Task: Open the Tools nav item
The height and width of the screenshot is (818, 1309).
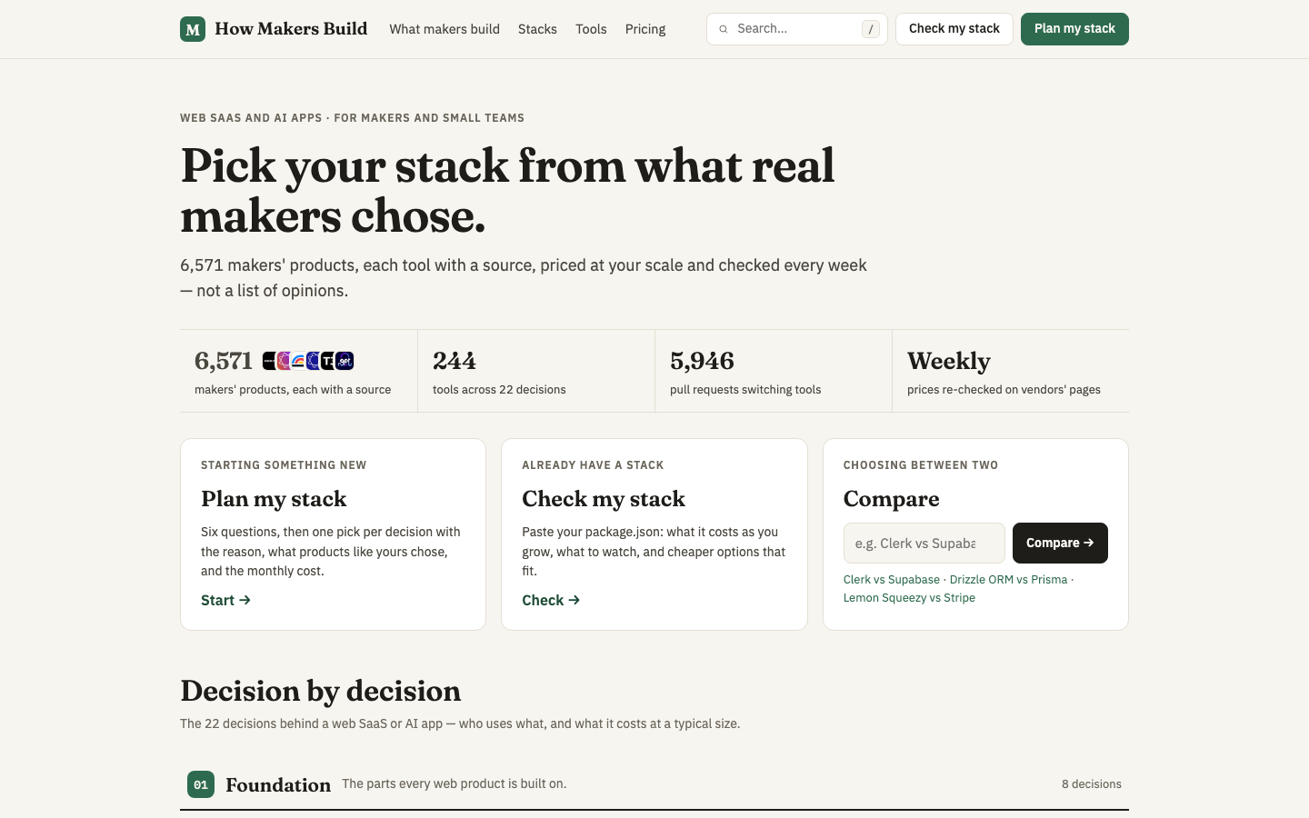Action: (x=591, y=29)
